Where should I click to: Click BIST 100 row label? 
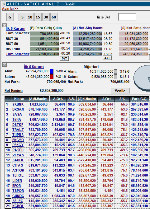point(13,49)
